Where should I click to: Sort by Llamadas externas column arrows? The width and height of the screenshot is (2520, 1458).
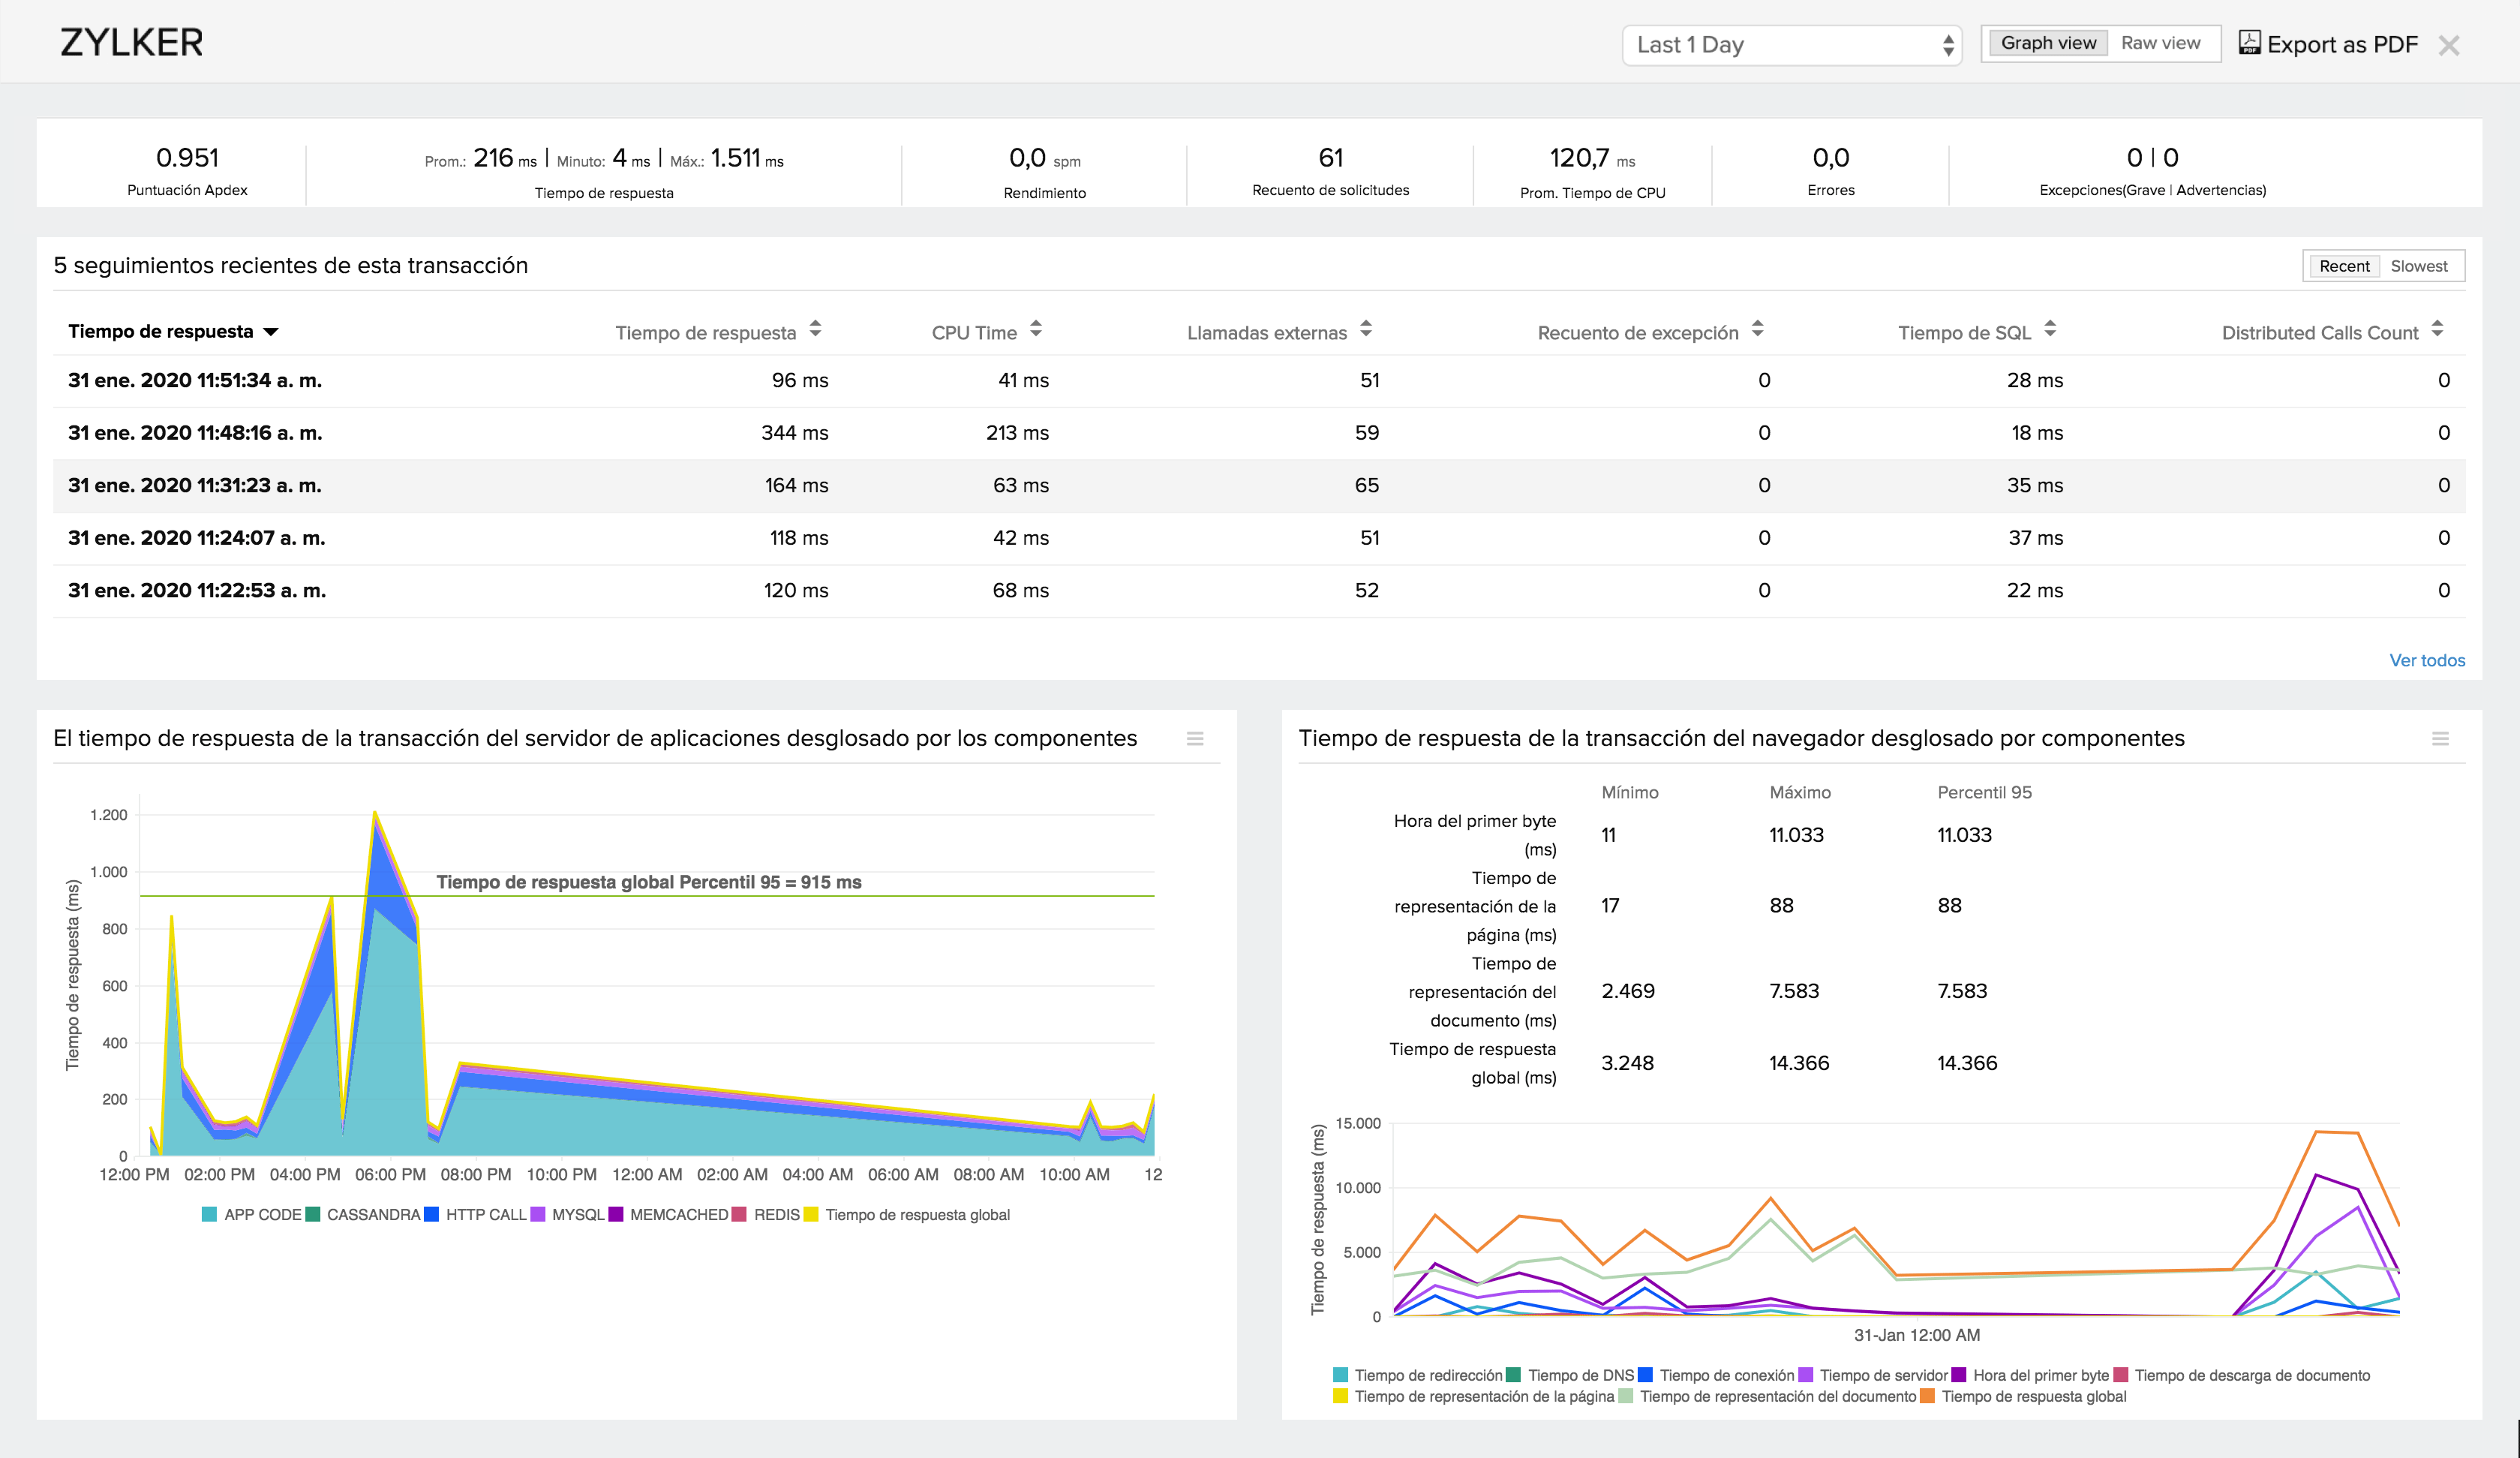[x=1365, y=329]
